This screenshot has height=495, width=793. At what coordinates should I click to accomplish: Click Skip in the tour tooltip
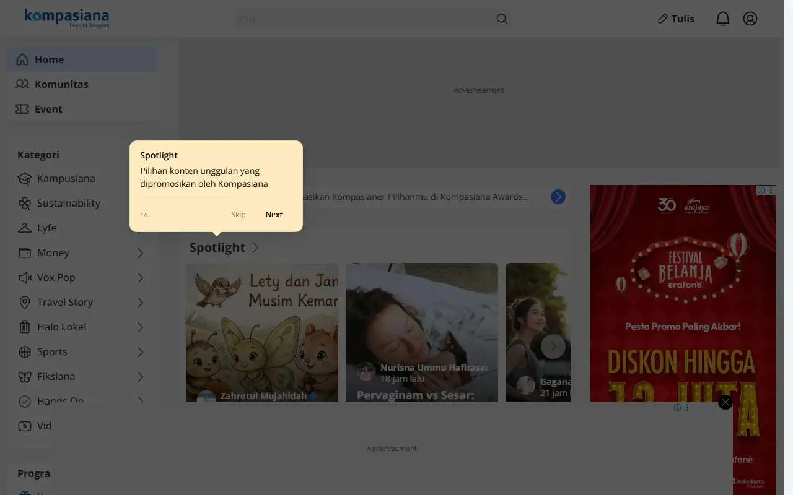[x=239, y=215]
